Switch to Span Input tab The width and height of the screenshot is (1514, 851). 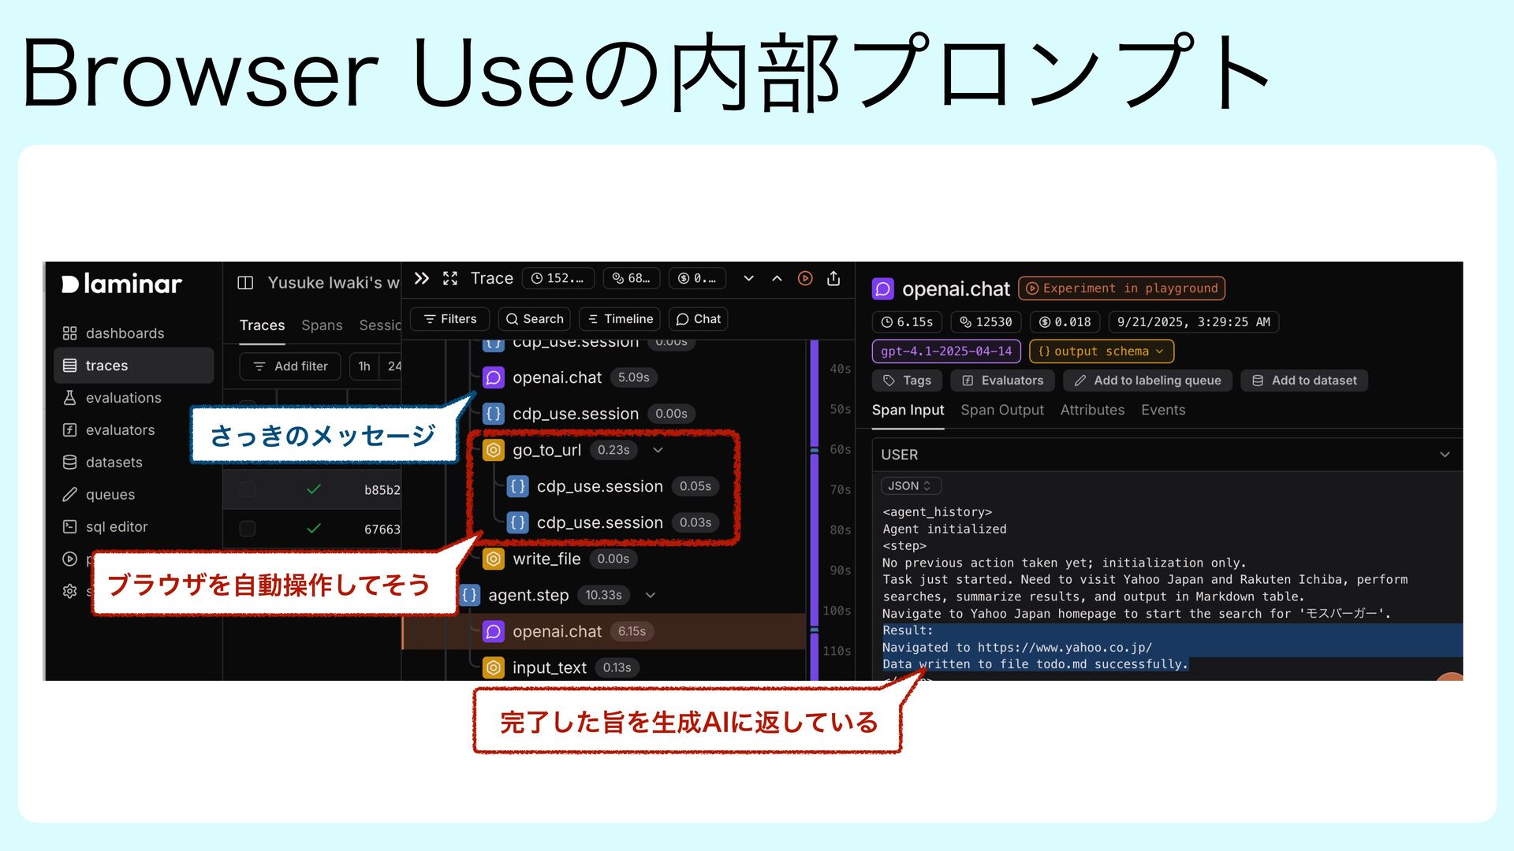(x=908, y=411)
